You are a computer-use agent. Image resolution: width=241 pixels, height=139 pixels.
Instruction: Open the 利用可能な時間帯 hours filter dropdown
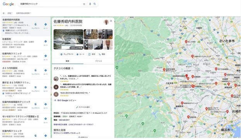(24, 13)
